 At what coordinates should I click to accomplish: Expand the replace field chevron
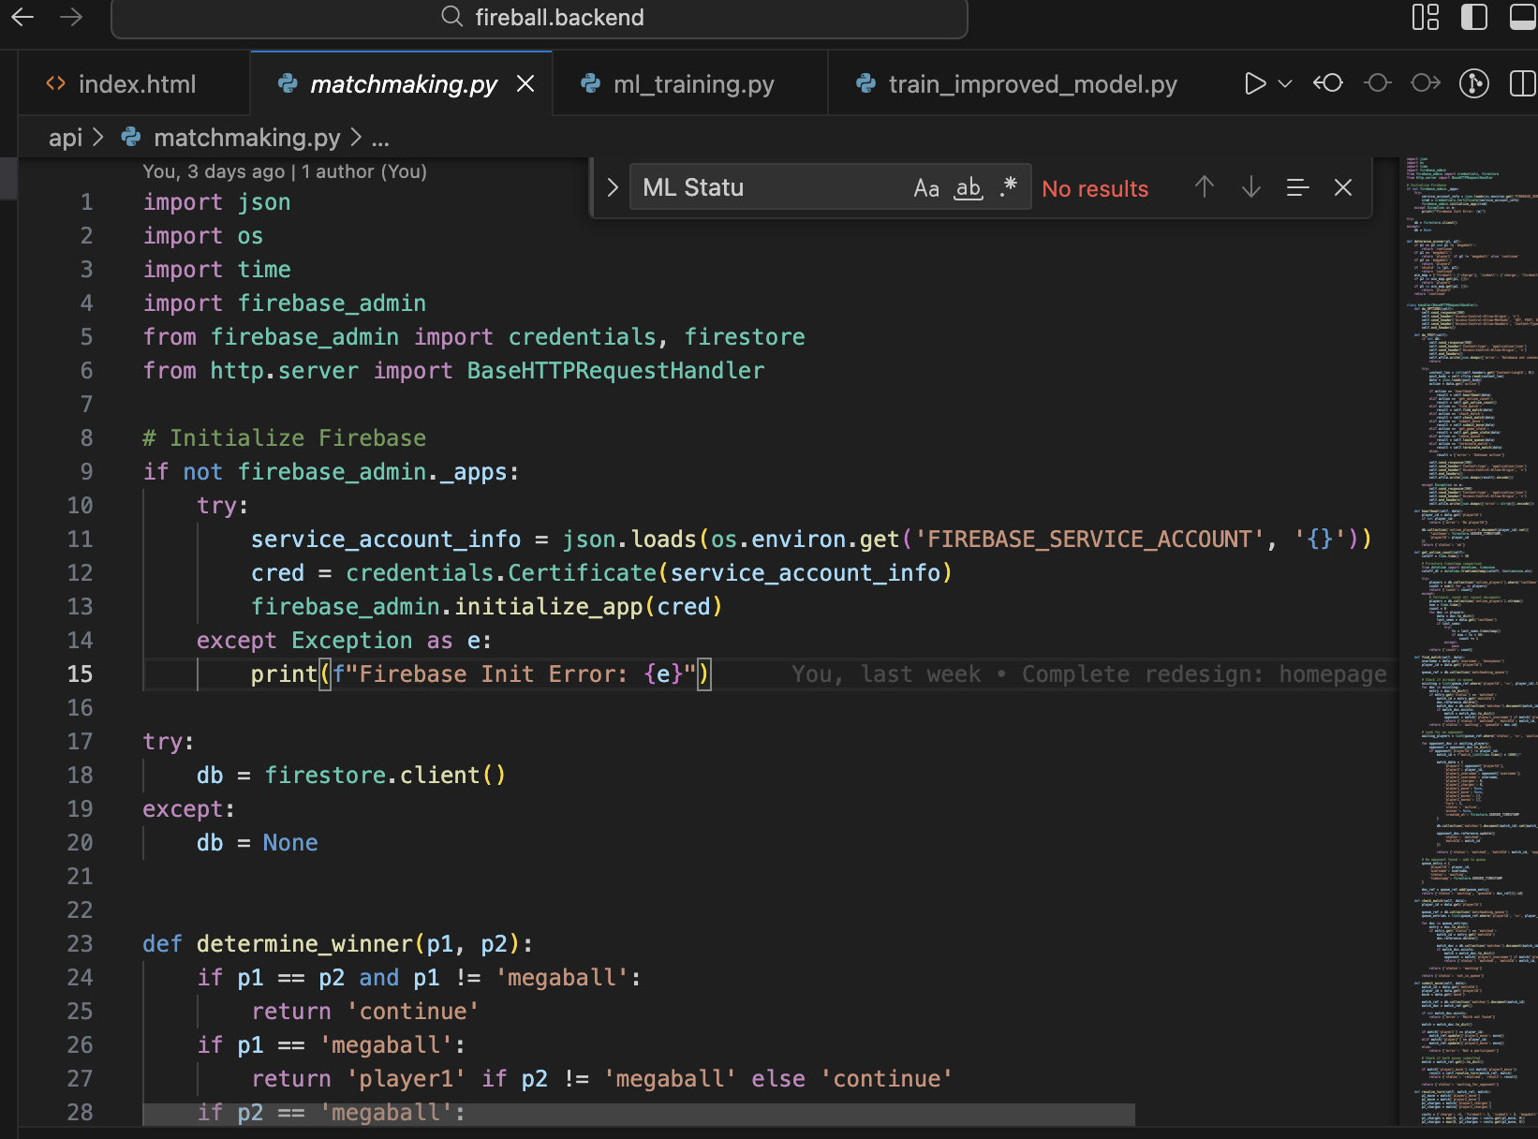pos(613,187)
